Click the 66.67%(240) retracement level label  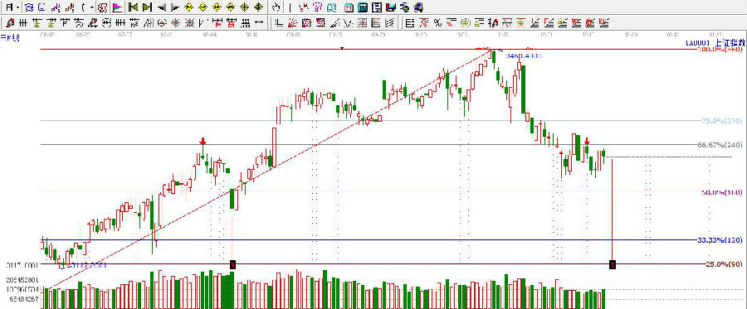click(x=720, y=144)
